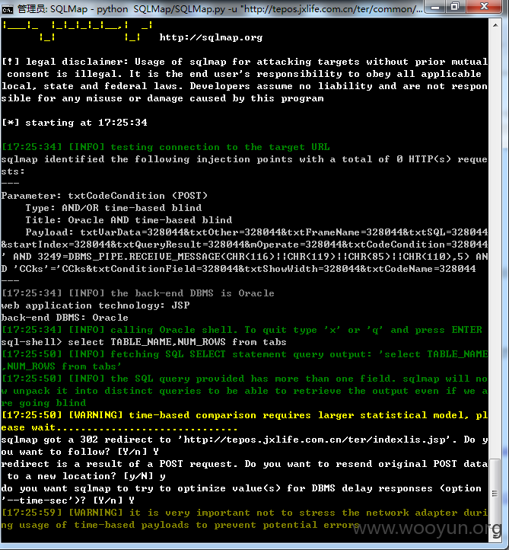Click the DBMS_PIPE.RECEIVE_MESSAGE payload text
The height and width of the screenshot is (550, 509).
[x=244, y=257]
